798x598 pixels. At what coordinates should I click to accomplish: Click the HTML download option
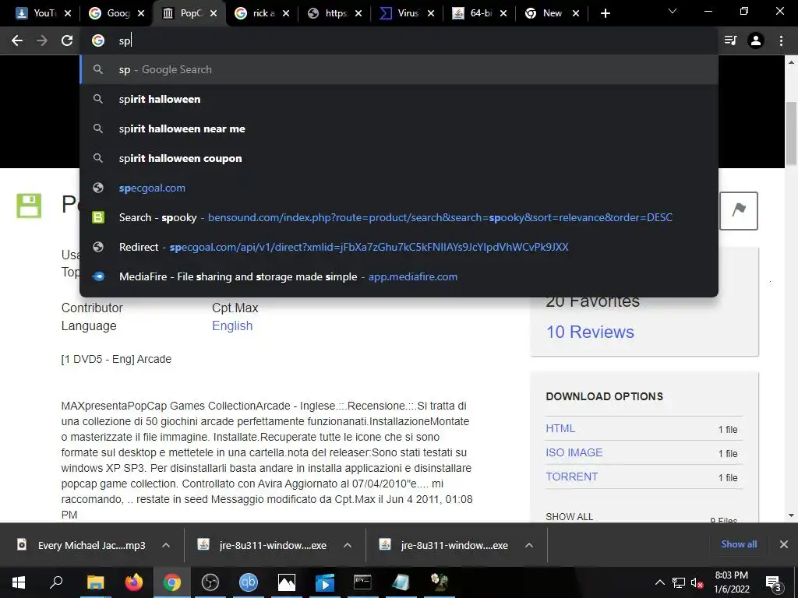(x=560, y=429)
